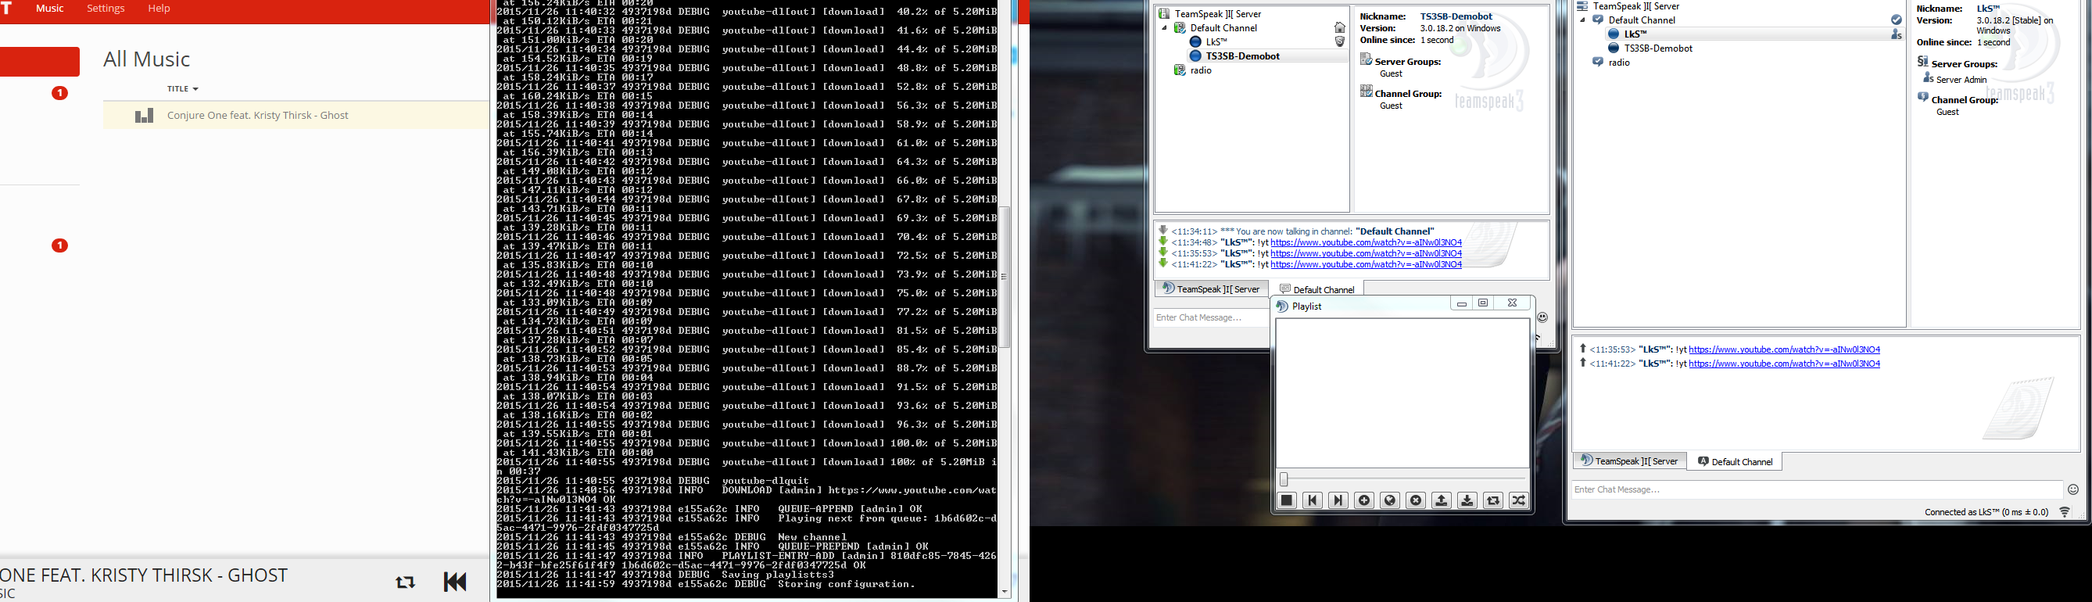This screenshot has width=2092, height=602.
Task: Switch to Default Channel chat tab, right window
Action: tap(1735, 461)
